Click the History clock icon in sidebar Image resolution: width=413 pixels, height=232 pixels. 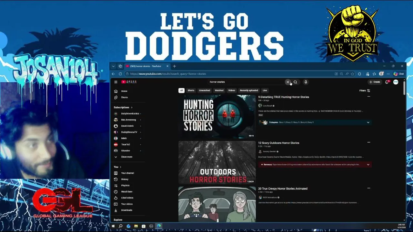[x=116, y=179]
